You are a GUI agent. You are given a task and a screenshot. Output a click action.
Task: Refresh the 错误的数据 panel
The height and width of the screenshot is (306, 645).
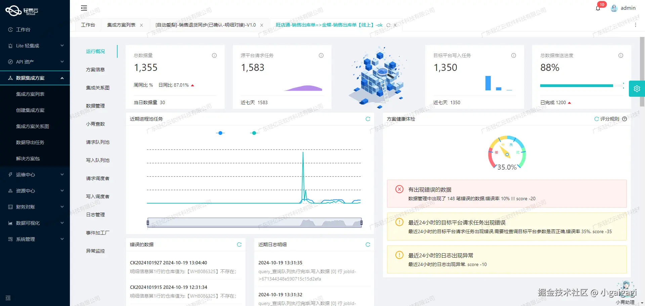pos(239,245)
